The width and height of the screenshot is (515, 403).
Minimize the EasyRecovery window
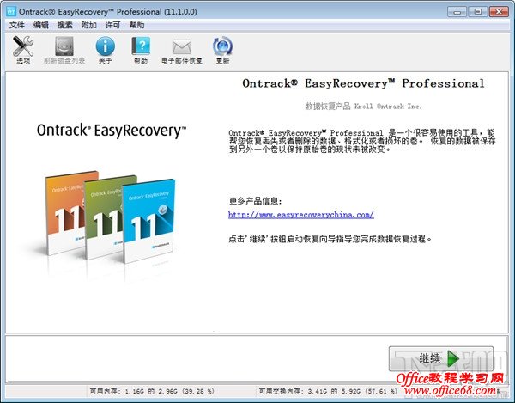457,12
